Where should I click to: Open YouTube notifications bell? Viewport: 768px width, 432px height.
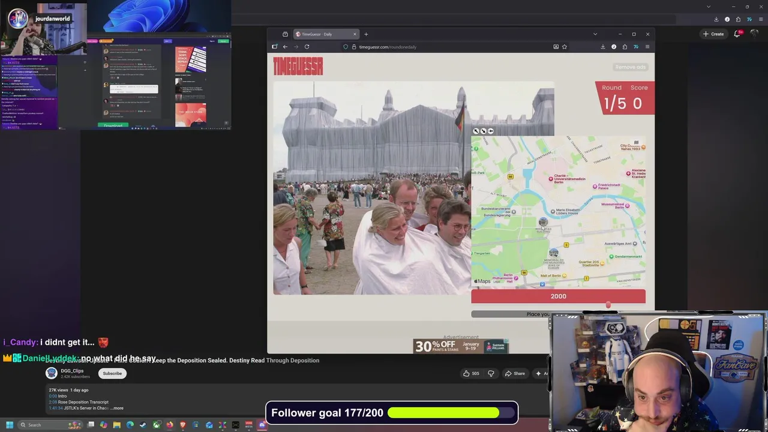pos(737,34)
